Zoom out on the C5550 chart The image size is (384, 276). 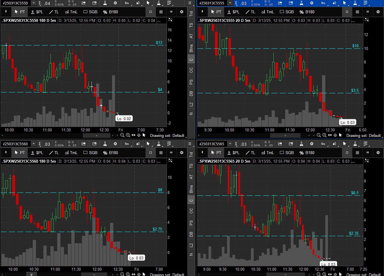click(x=122, y=135)
